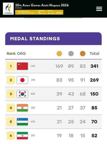107x144 pixels.
Task: Select the India flag icon
Action: [x=22, y=108]
